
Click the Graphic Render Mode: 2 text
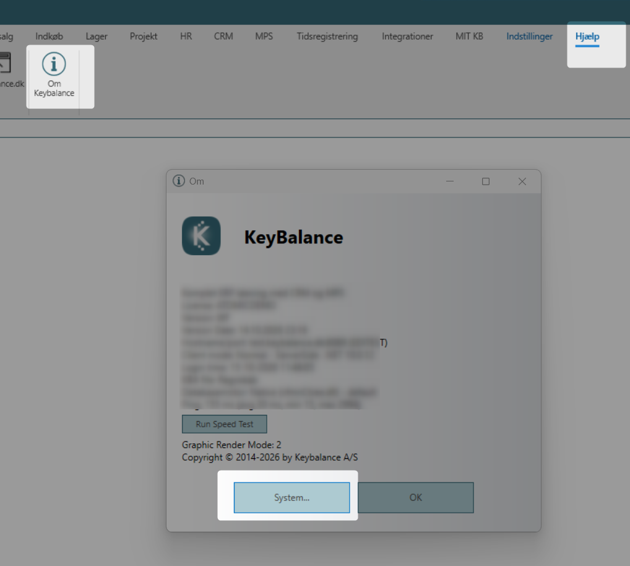[x=231, y=445]
